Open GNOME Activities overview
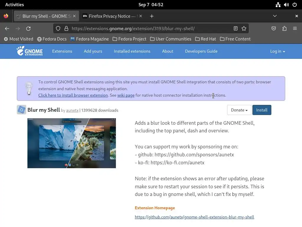This screenshot has width=302, height=227. point(14,5)
